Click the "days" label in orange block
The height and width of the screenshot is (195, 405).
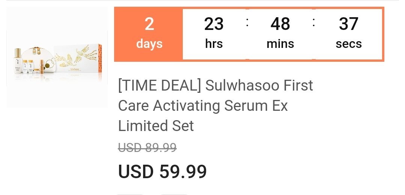(x=149, y=44)
